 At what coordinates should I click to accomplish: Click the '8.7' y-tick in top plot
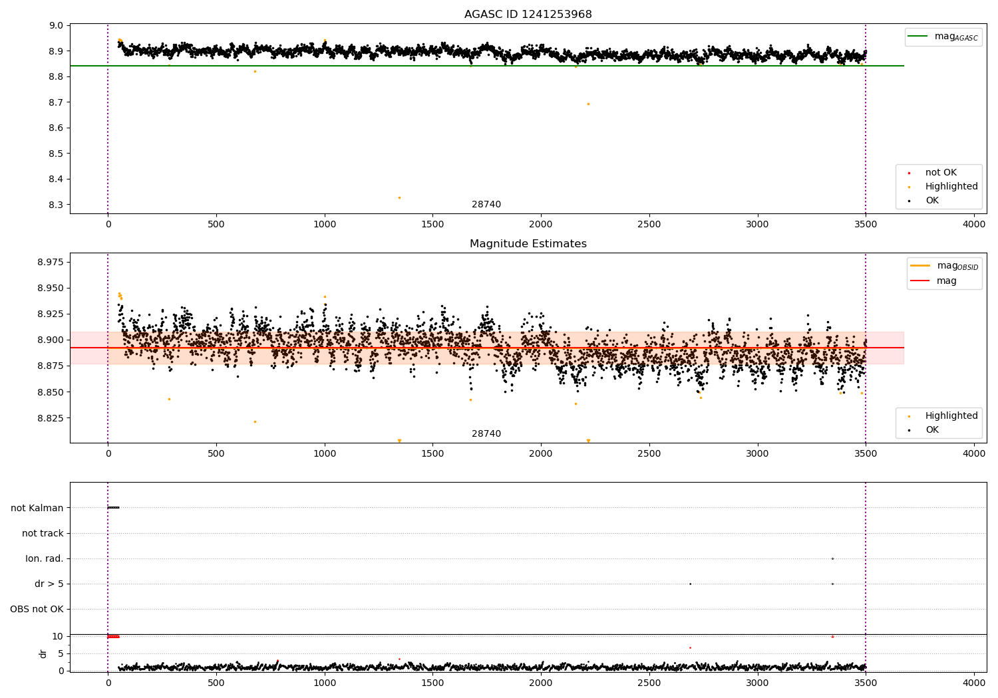57,102
